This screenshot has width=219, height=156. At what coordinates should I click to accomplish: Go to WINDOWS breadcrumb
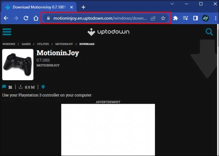[x=9, y=44]
